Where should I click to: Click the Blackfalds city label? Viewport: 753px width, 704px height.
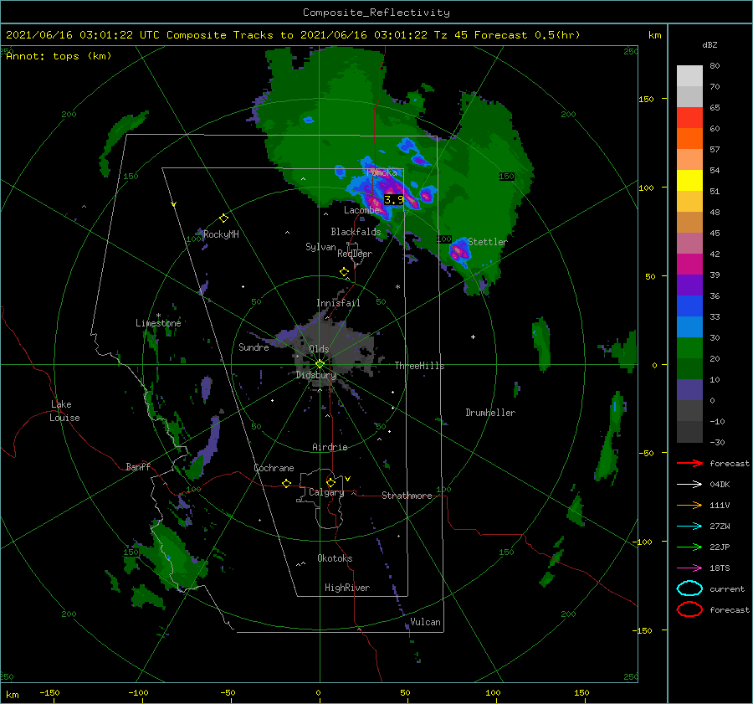tap(356, 232)
